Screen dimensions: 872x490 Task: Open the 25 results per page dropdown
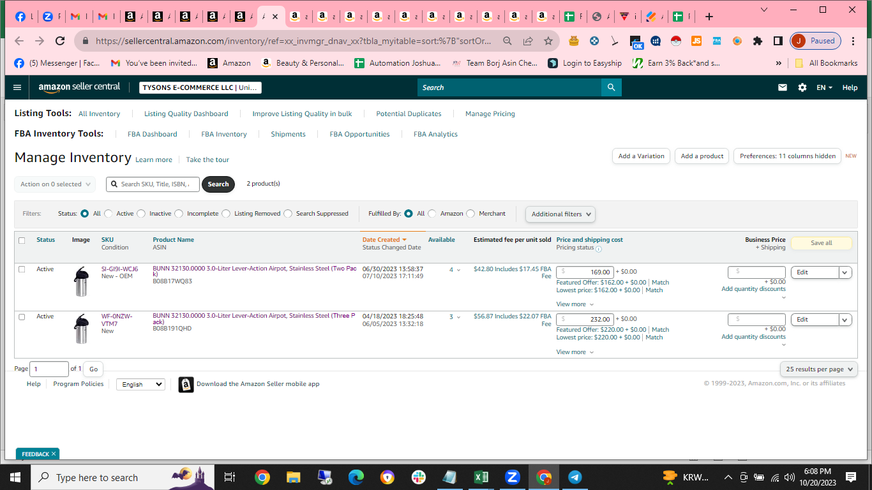click(818, 369)
